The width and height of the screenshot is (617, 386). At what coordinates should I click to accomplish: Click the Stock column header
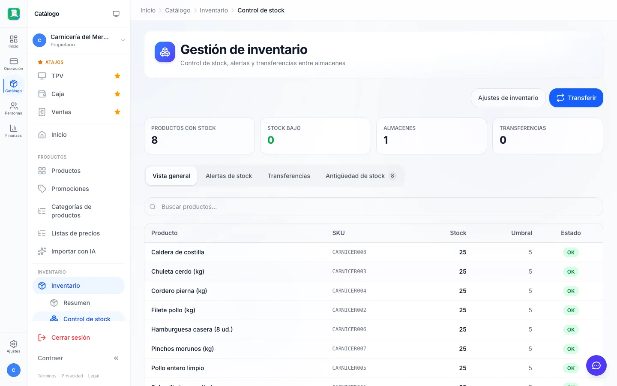coord(458,233)
